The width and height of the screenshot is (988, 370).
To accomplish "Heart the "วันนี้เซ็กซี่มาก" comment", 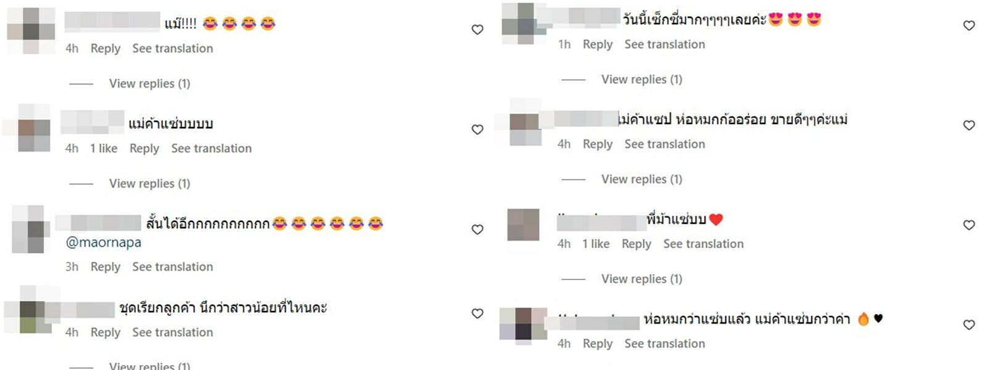I will pos(969,25).
